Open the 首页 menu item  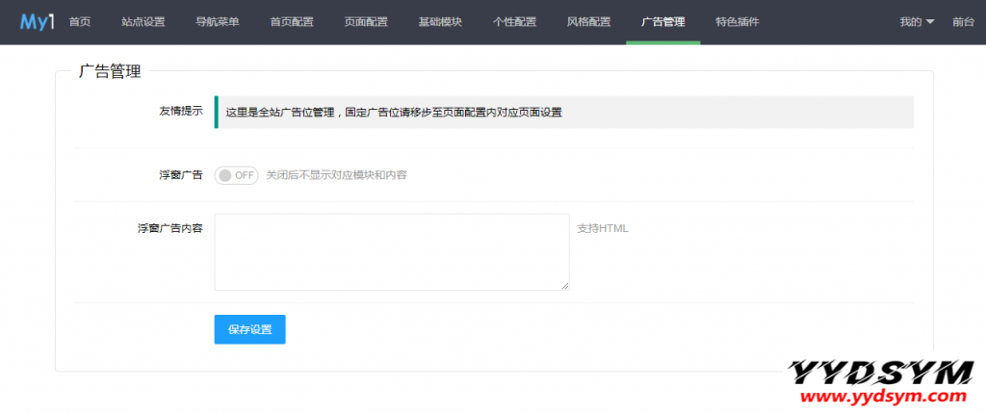pyautogui.click(x=81, y=22)
